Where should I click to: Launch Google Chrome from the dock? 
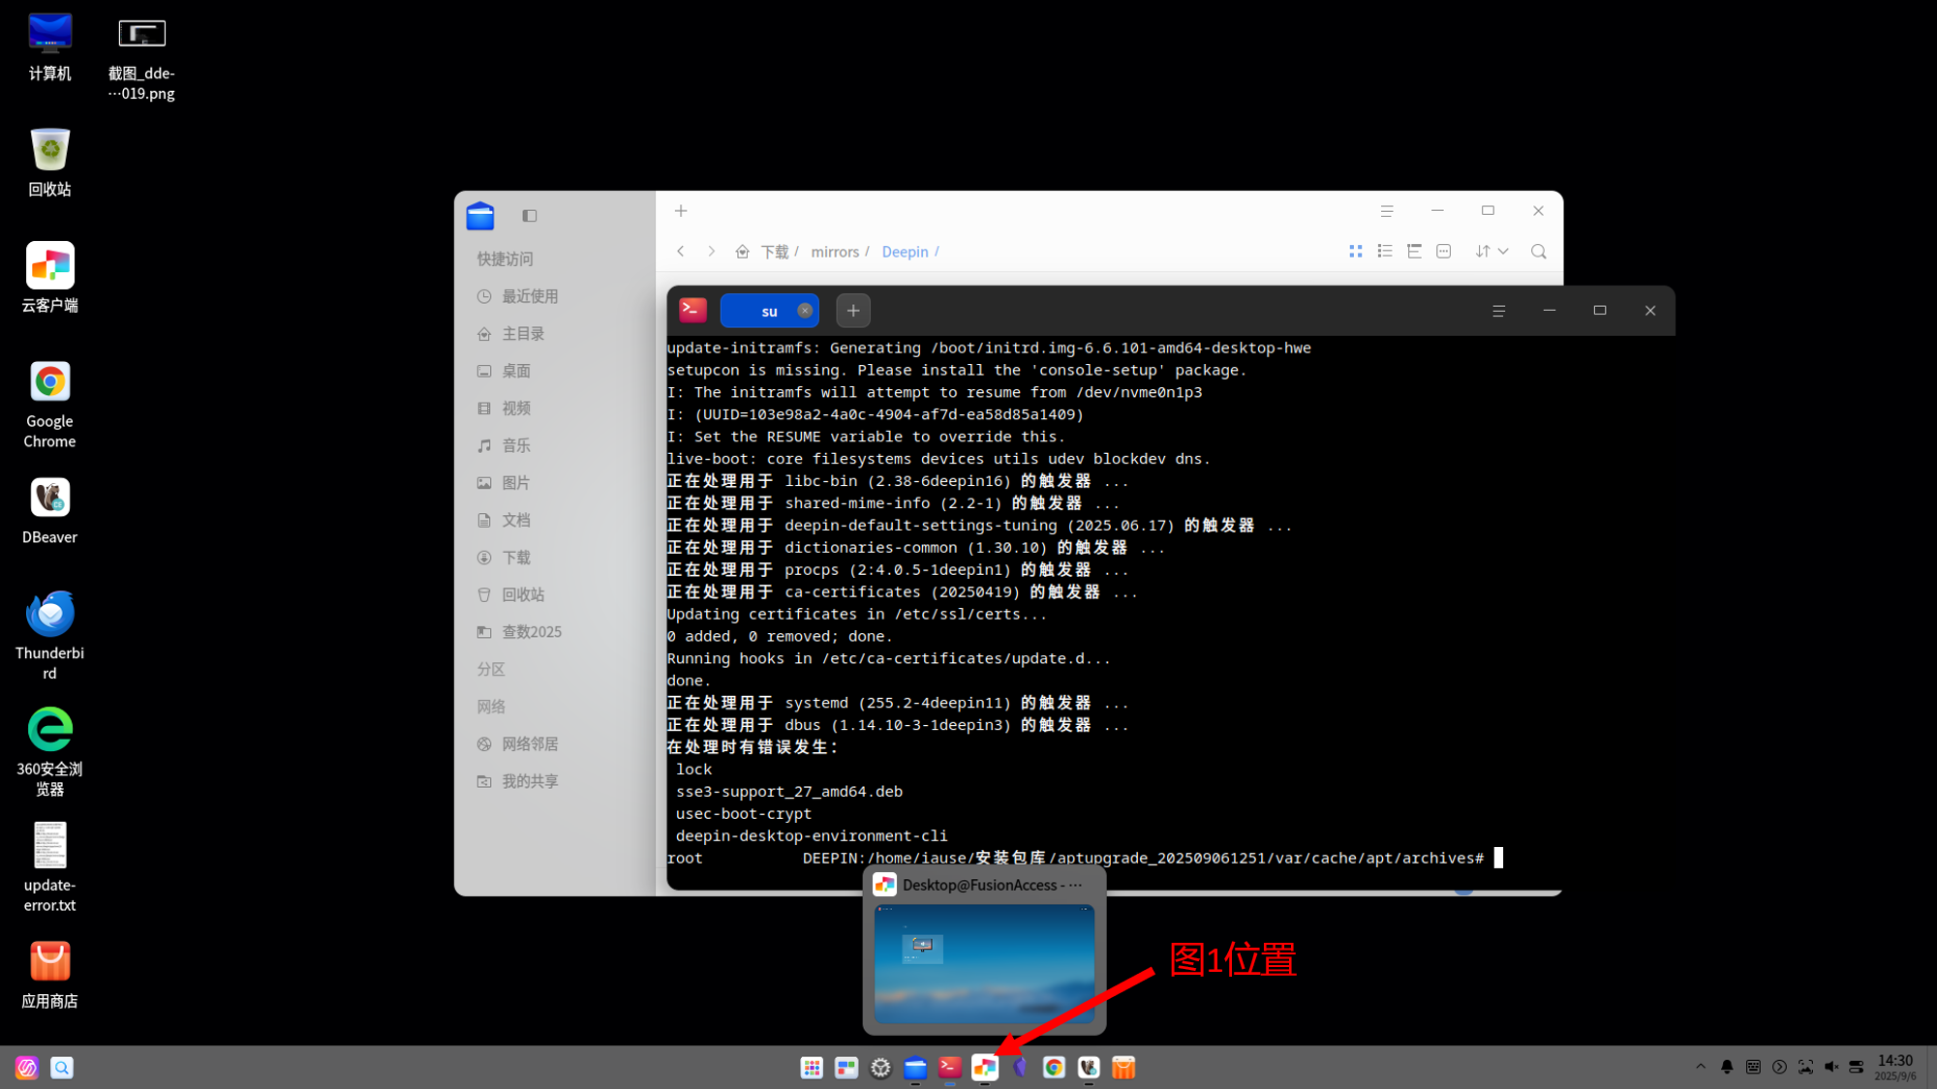click(x=1054, y=1068)
